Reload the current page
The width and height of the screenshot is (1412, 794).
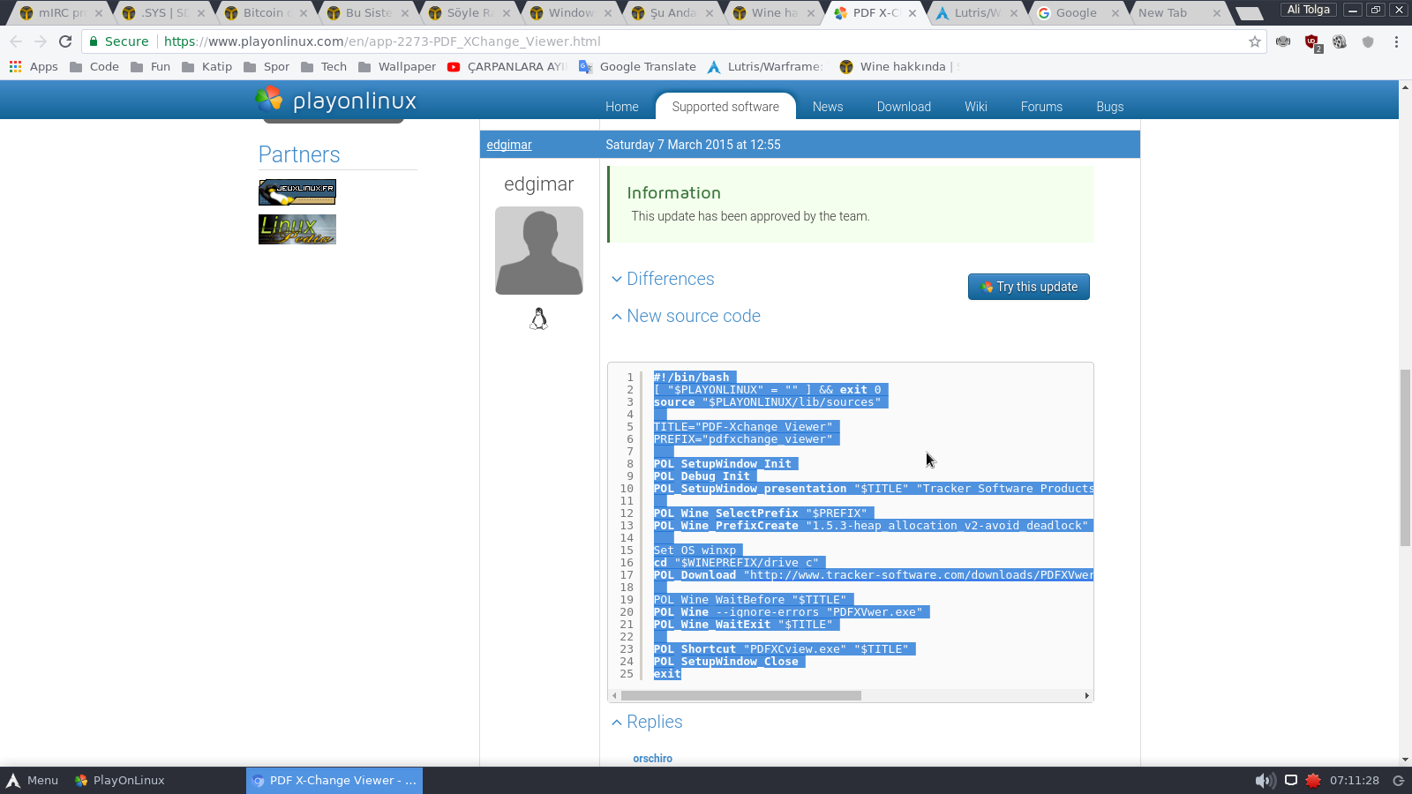click(65, 41)
